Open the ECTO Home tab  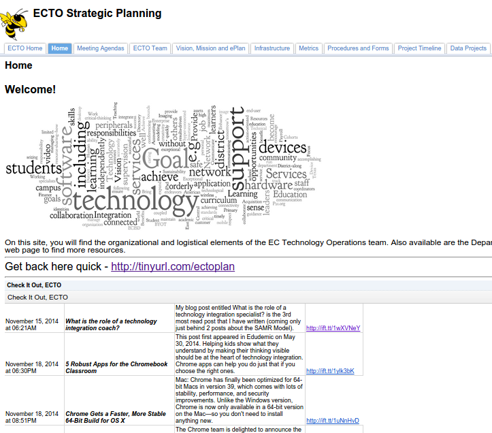coord(25,48)
